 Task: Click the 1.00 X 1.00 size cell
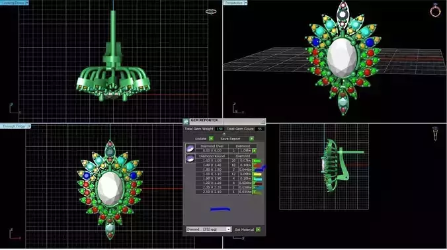click(212, 161)
